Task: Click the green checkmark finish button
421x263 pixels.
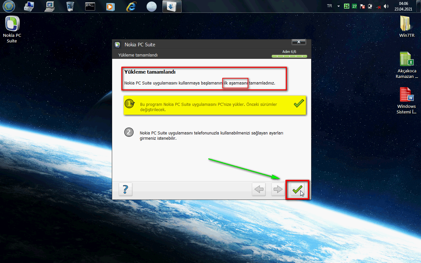Action: tap(297, 189)
